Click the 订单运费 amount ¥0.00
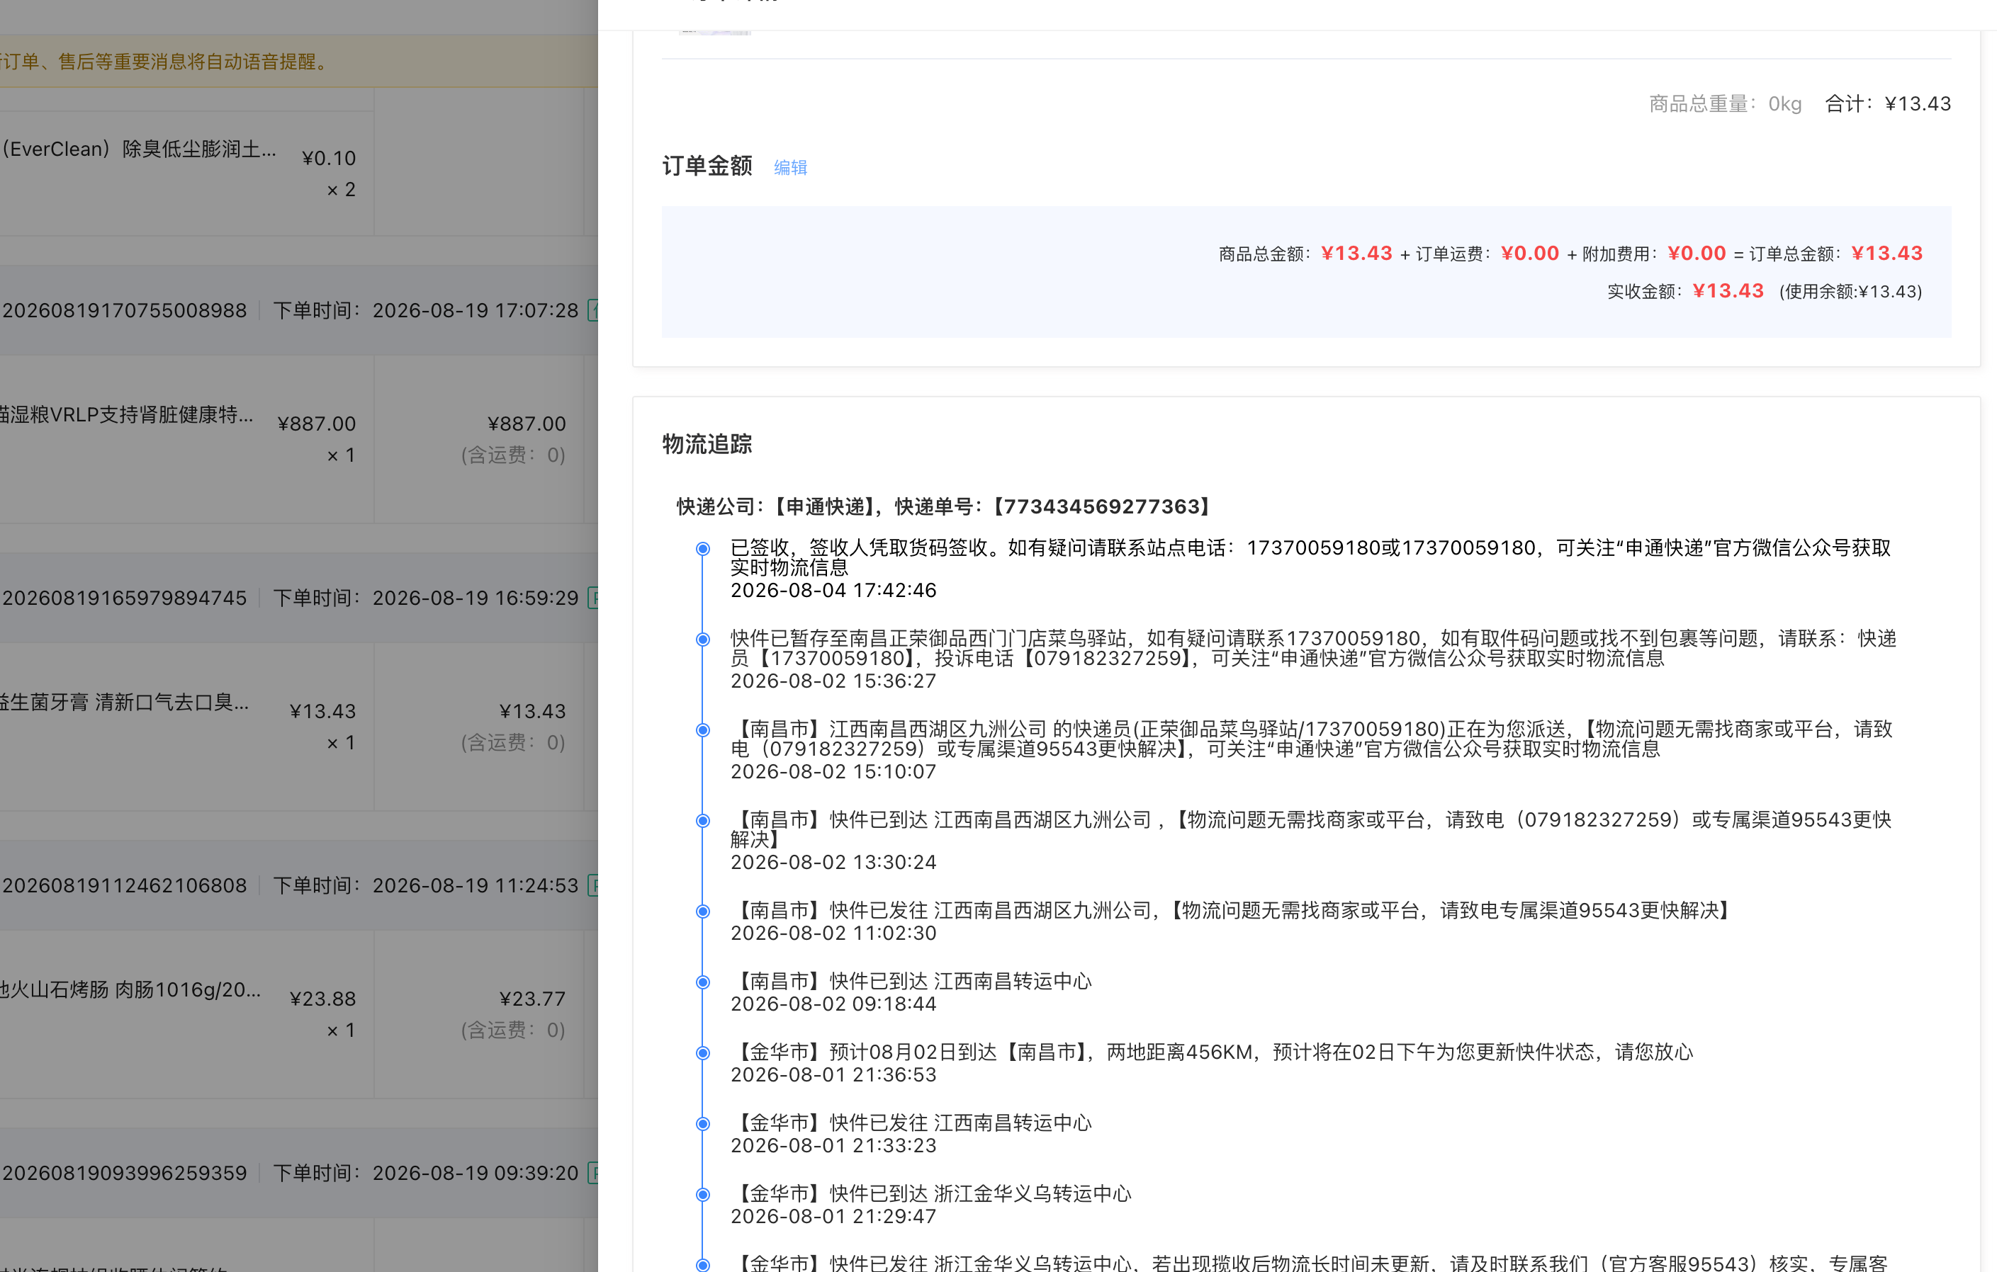The image size is (1997, 1272). point(1529,254)
